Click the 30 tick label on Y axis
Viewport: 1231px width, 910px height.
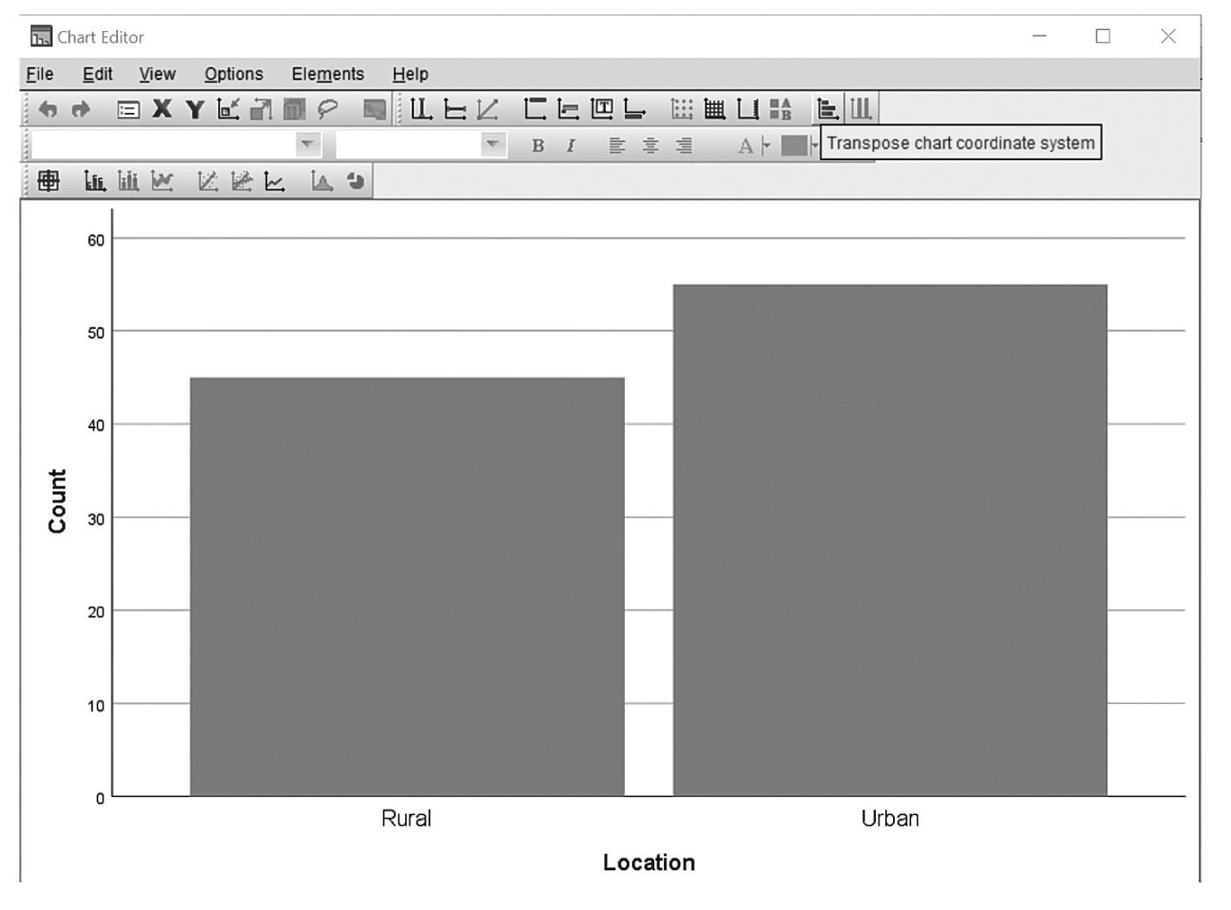pos(96,520)
